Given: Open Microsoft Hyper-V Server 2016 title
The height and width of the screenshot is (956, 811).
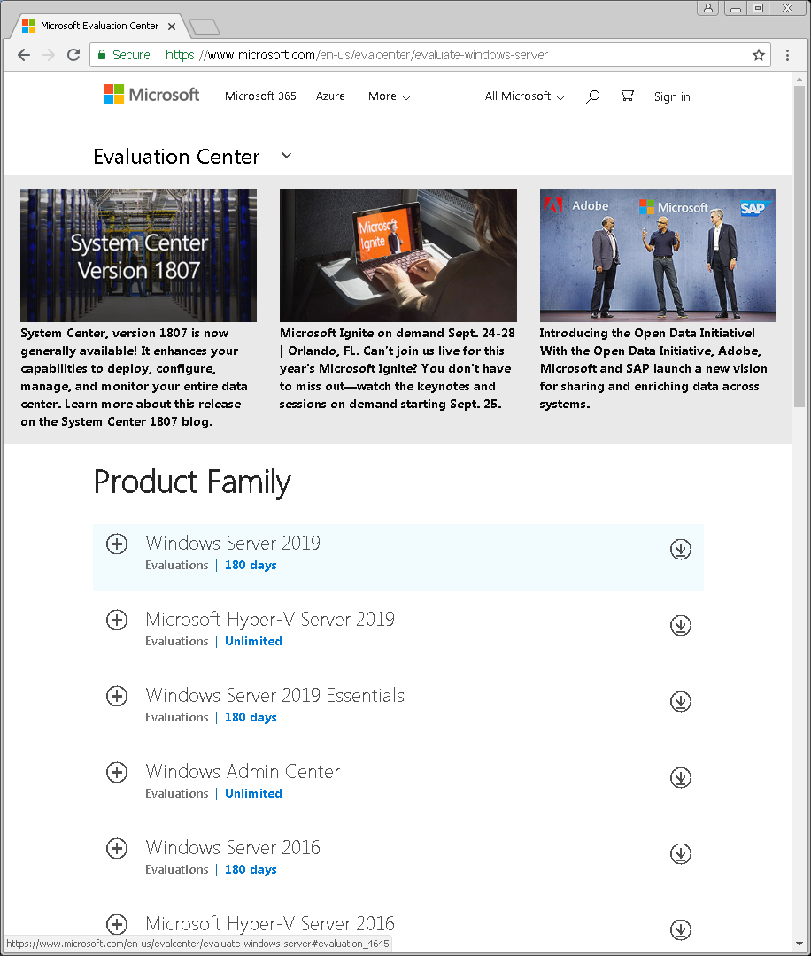Looking at the screenshot, I should [269, 923].
